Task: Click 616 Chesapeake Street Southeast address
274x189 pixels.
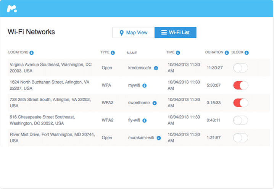Action: point(42,120)
